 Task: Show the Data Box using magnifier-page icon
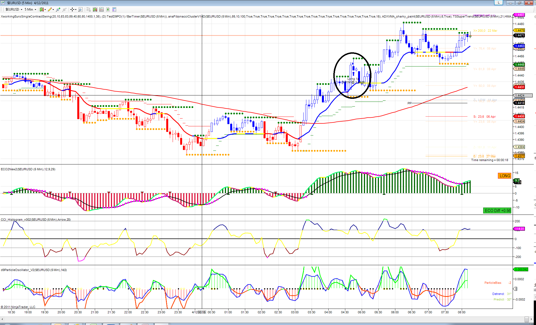pyautogui.click(x=80, y=9)
